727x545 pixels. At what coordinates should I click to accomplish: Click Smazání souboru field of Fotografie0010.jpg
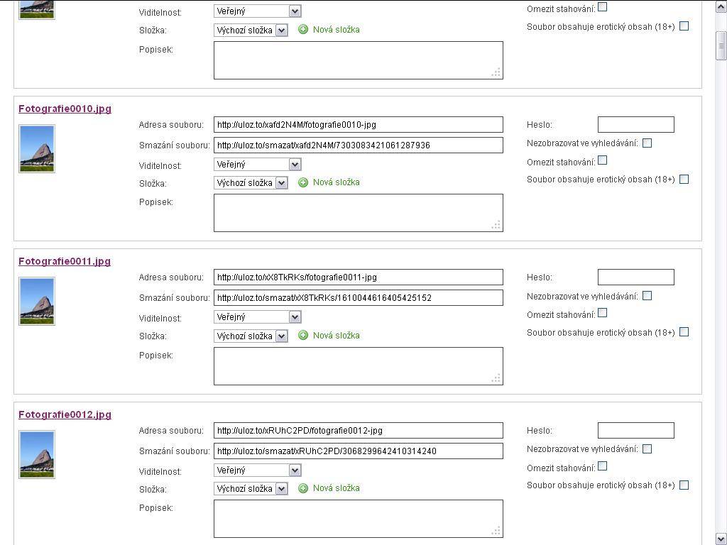[x=359, y=145]
